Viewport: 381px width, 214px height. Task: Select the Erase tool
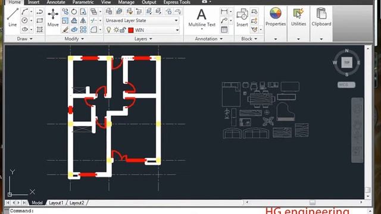pos(65,29)
